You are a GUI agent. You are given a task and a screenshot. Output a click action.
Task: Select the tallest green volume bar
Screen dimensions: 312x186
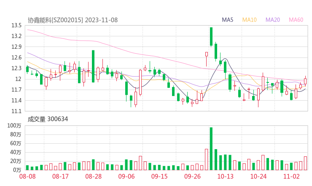(x=211, y=149)
